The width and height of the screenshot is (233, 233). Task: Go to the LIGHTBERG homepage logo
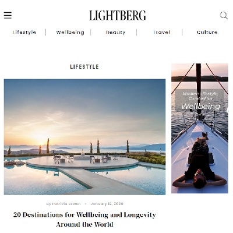click(118, 16)
